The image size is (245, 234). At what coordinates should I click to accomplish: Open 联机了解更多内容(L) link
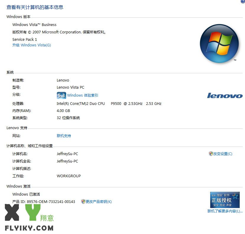(225, 211)
